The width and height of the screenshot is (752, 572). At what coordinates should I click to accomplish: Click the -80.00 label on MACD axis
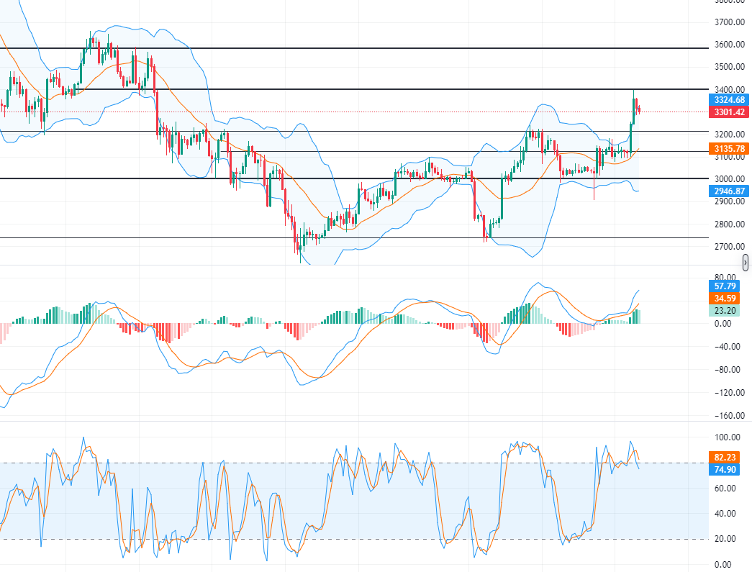coord(728,370)
